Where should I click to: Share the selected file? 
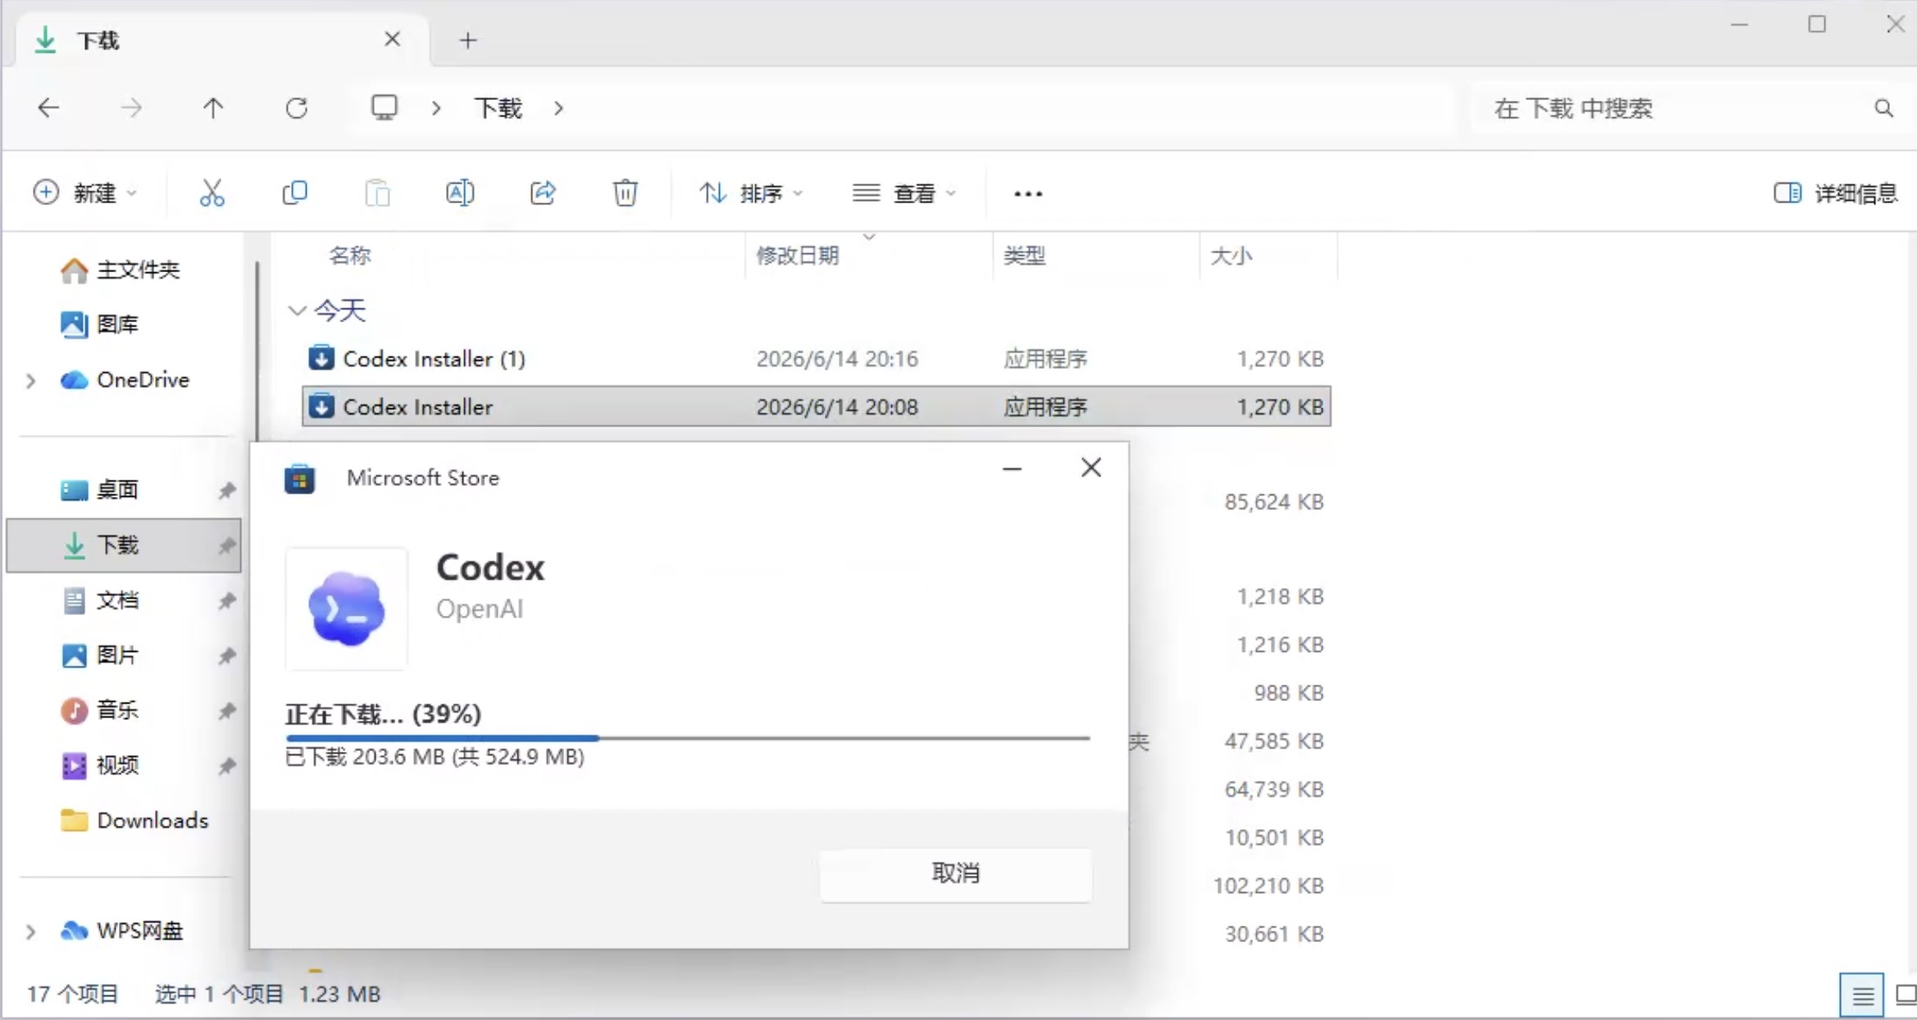543,194
